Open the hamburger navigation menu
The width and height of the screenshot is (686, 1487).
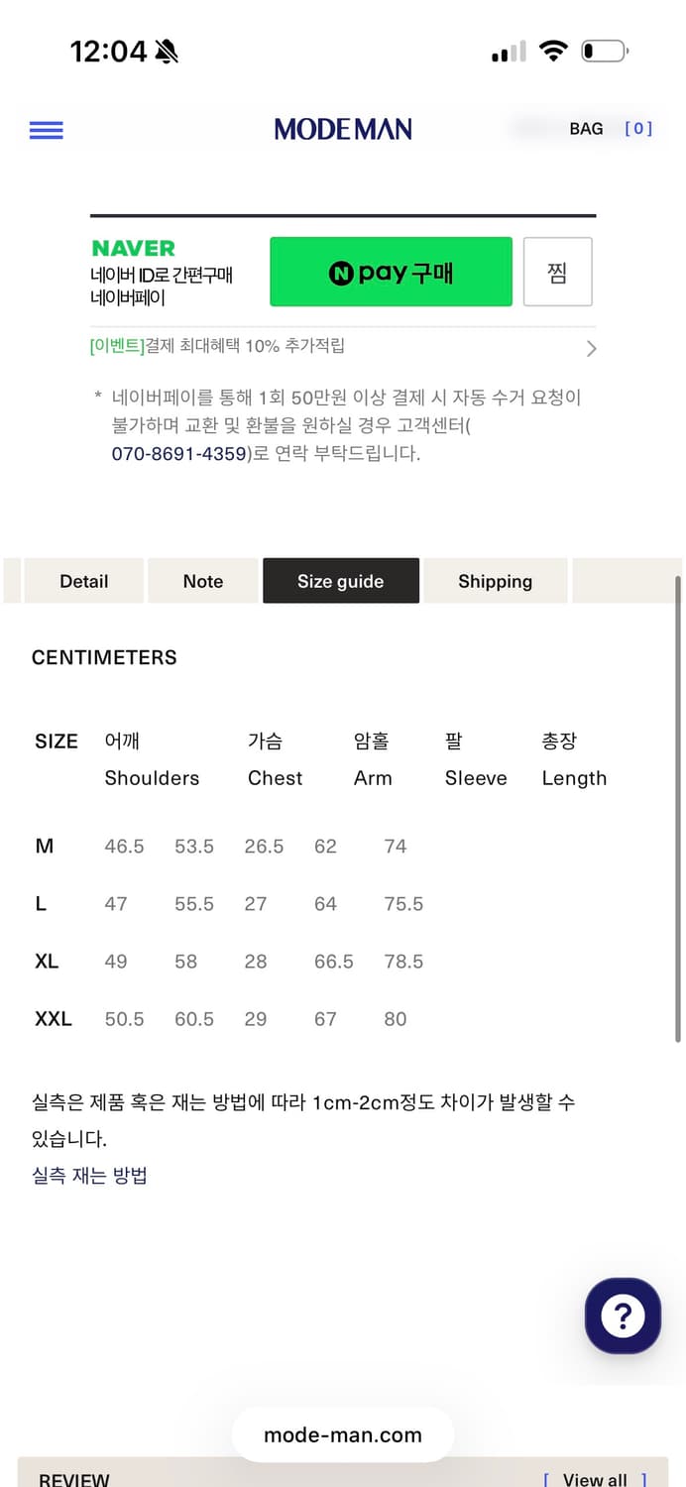coord(46,130)
